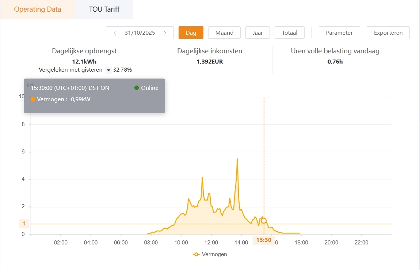Click the orange Vermogen dot in tooltip

(x=33, y=99)
